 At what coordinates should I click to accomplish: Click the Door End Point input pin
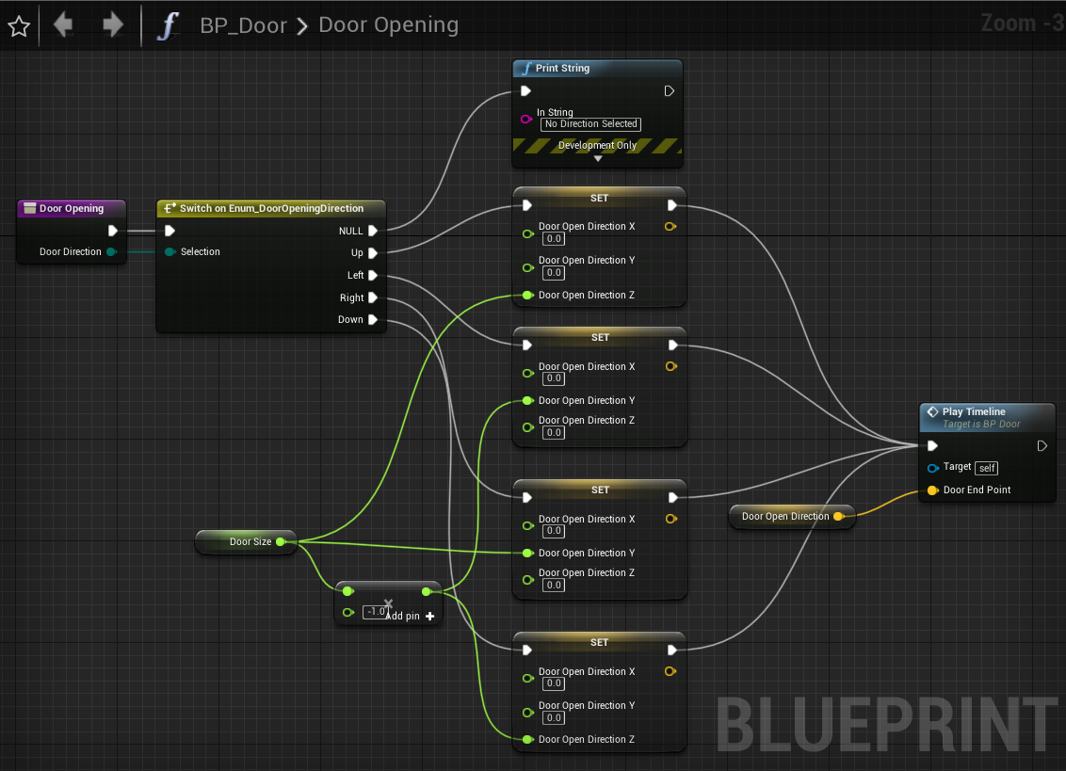(x=932, y=490)
